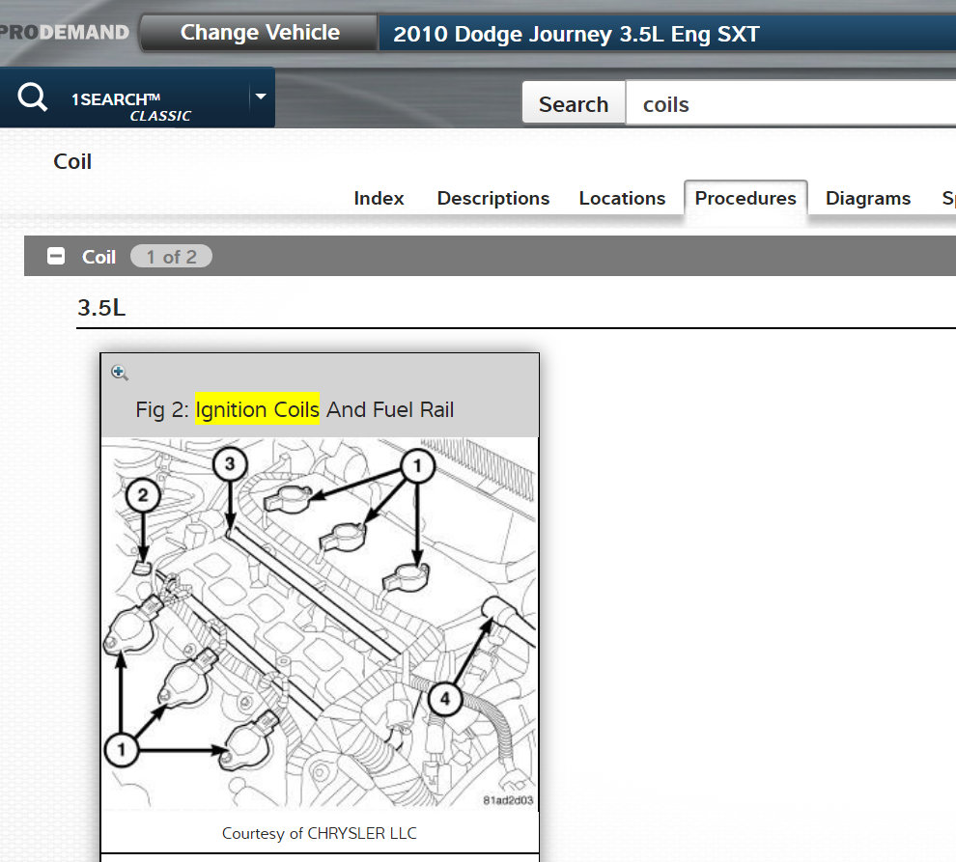This screenshot has height=862, width=956.
Task: Click the Change Vehicle button
Action: (x=260, y=32)
